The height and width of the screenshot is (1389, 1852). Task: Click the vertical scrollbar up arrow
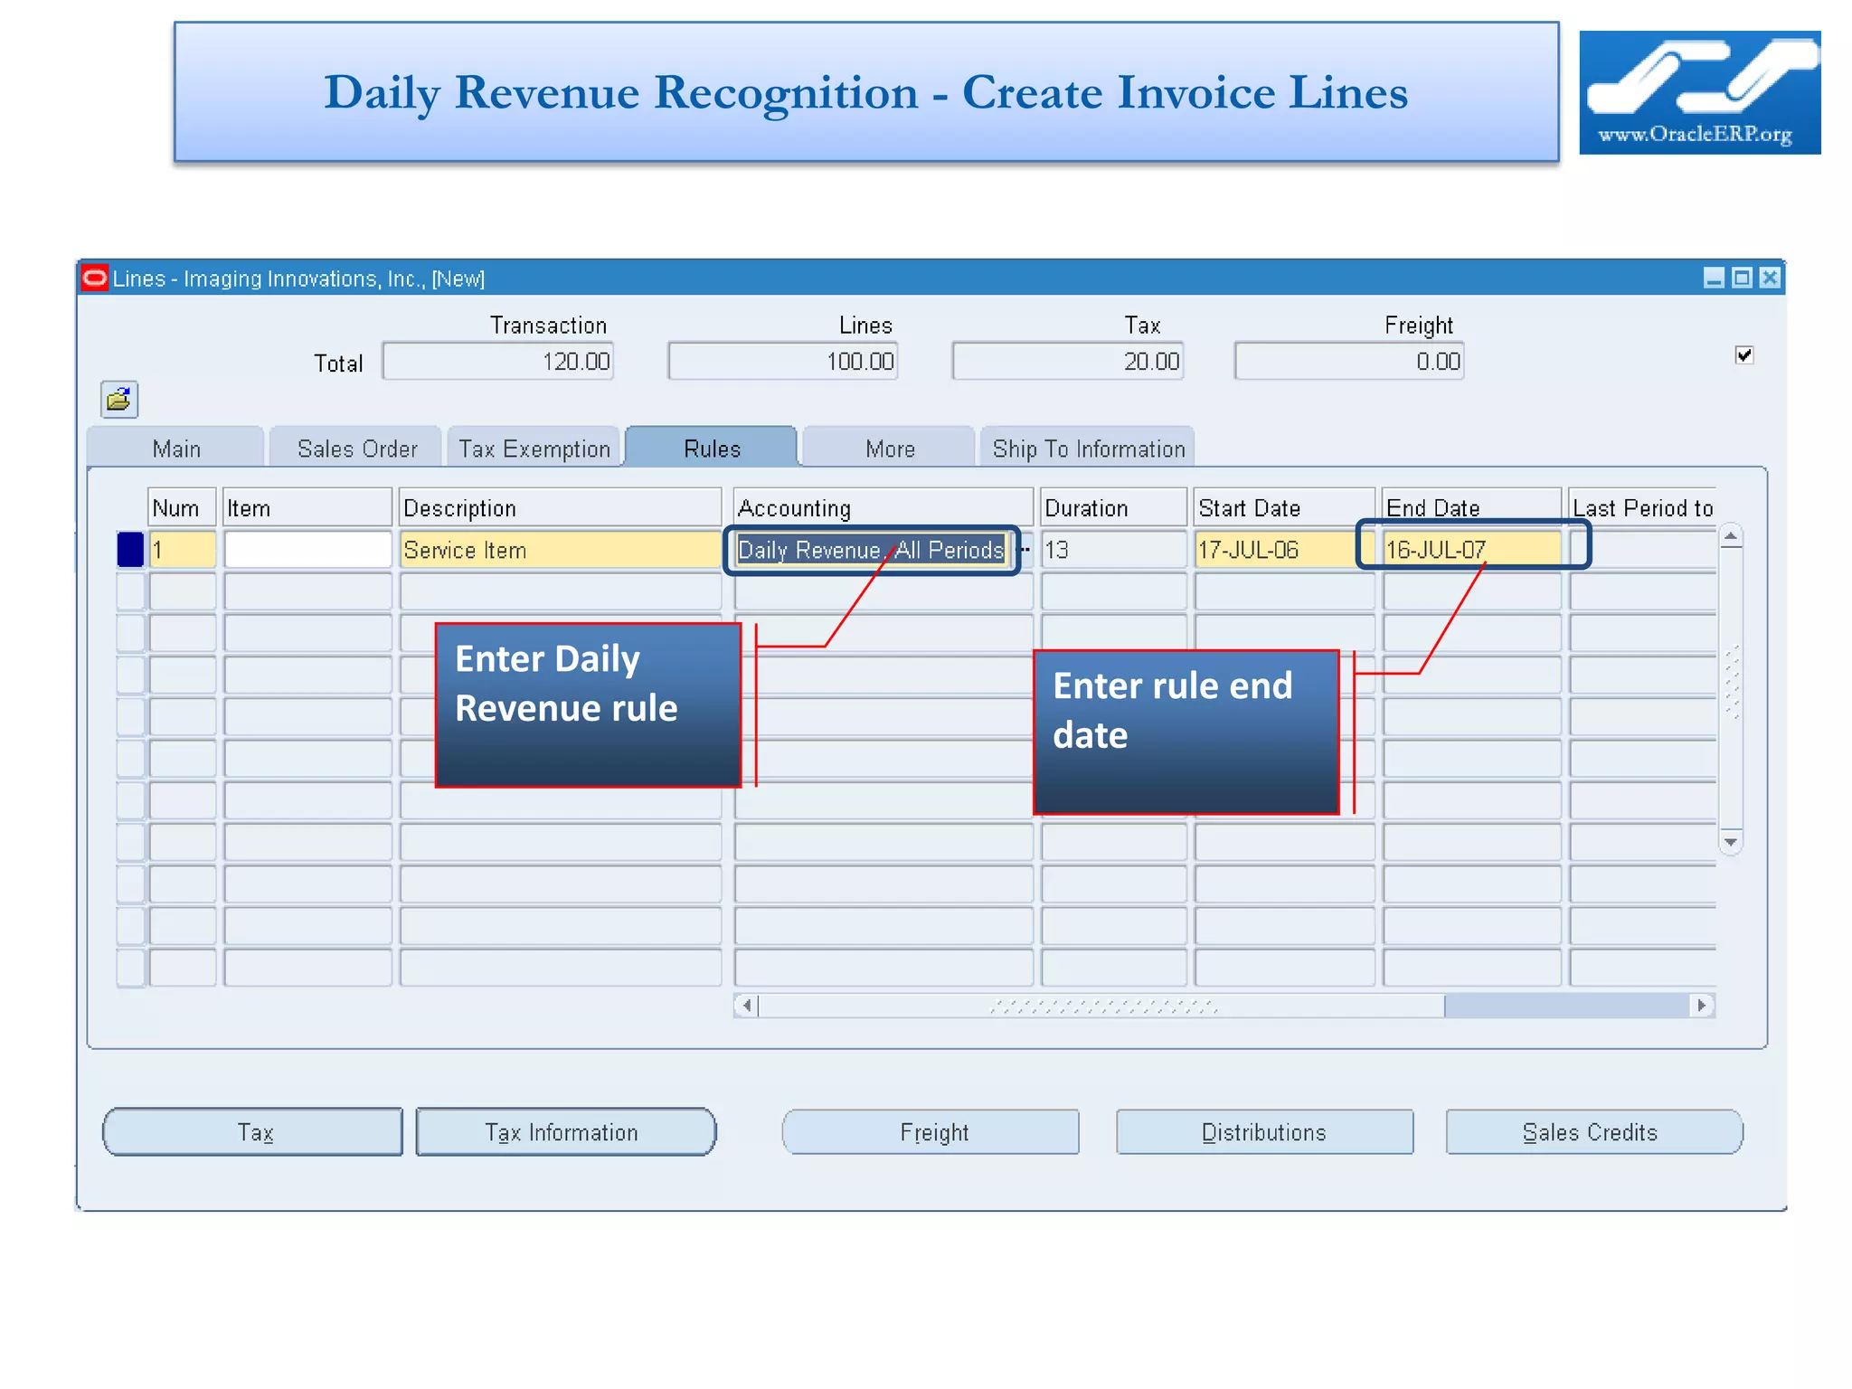tap(1731, 536)
